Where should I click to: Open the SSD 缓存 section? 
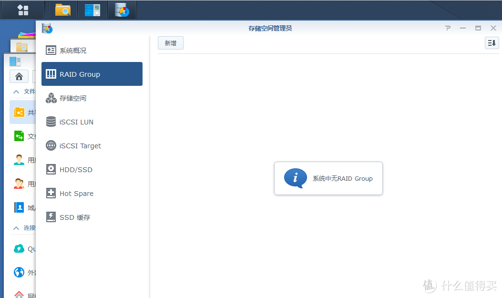(92, 217)
